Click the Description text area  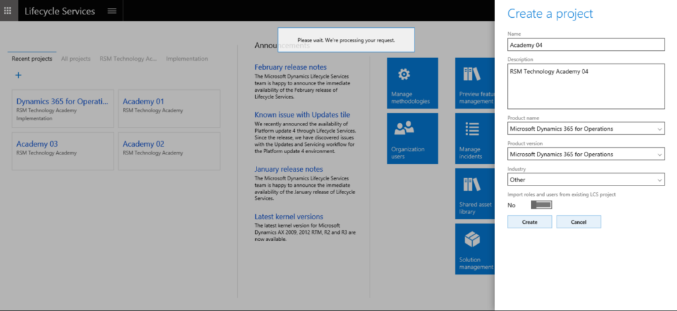[x=586, y=86]
